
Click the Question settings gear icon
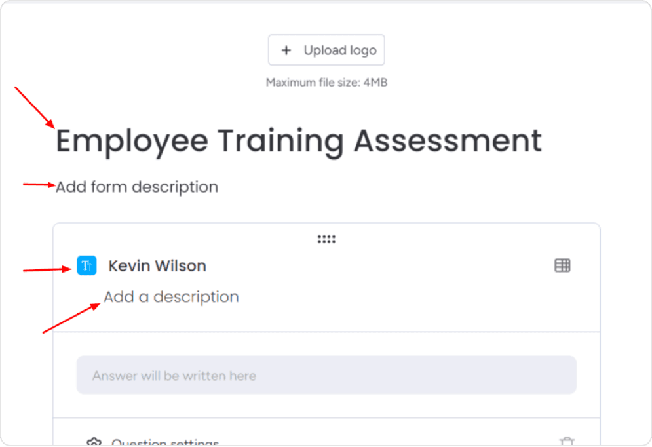coord(92,442)
